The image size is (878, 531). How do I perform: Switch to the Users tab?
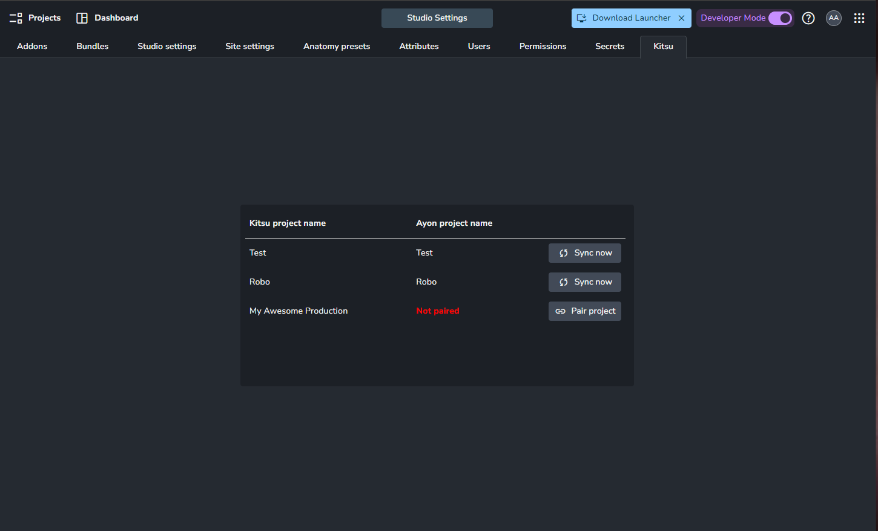[x=479, y=47]
